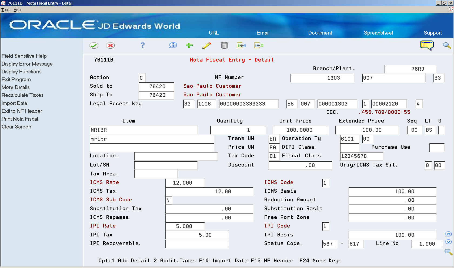Focus the Trans UM field

tap(274, 139)
